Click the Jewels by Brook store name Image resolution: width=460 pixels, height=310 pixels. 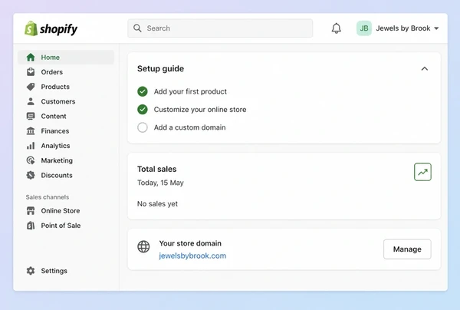tap(403, 28)
